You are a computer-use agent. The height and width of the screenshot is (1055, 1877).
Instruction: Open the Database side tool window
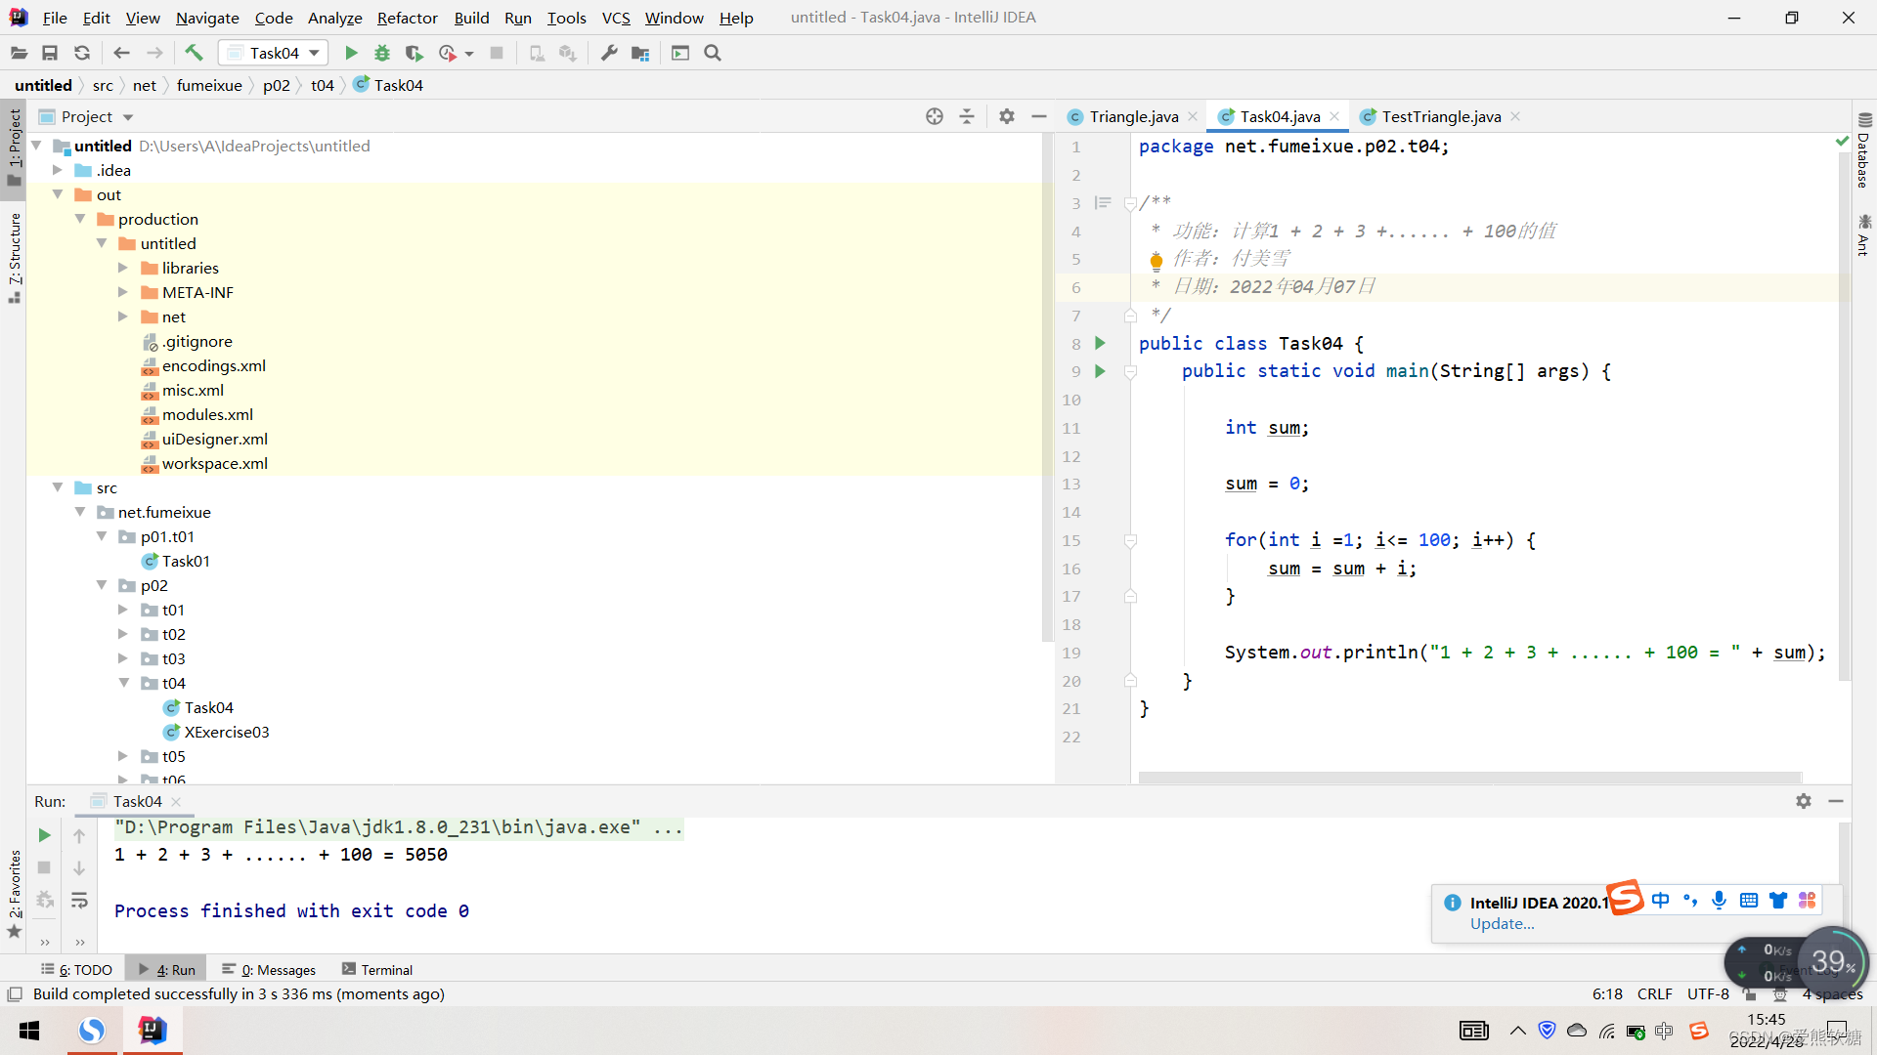pos(1863,149)
